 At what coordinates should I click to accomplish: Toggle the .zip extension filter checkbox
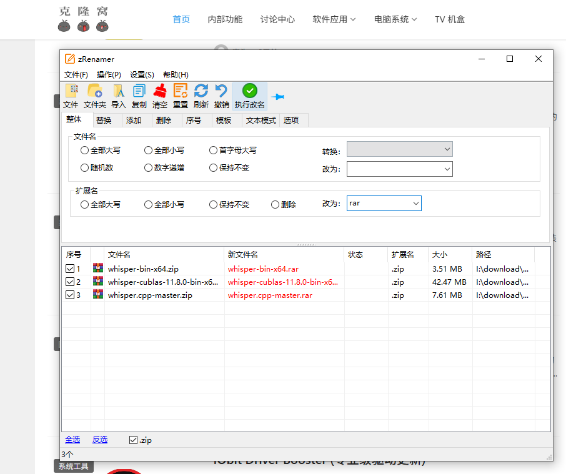click(133, 440)
